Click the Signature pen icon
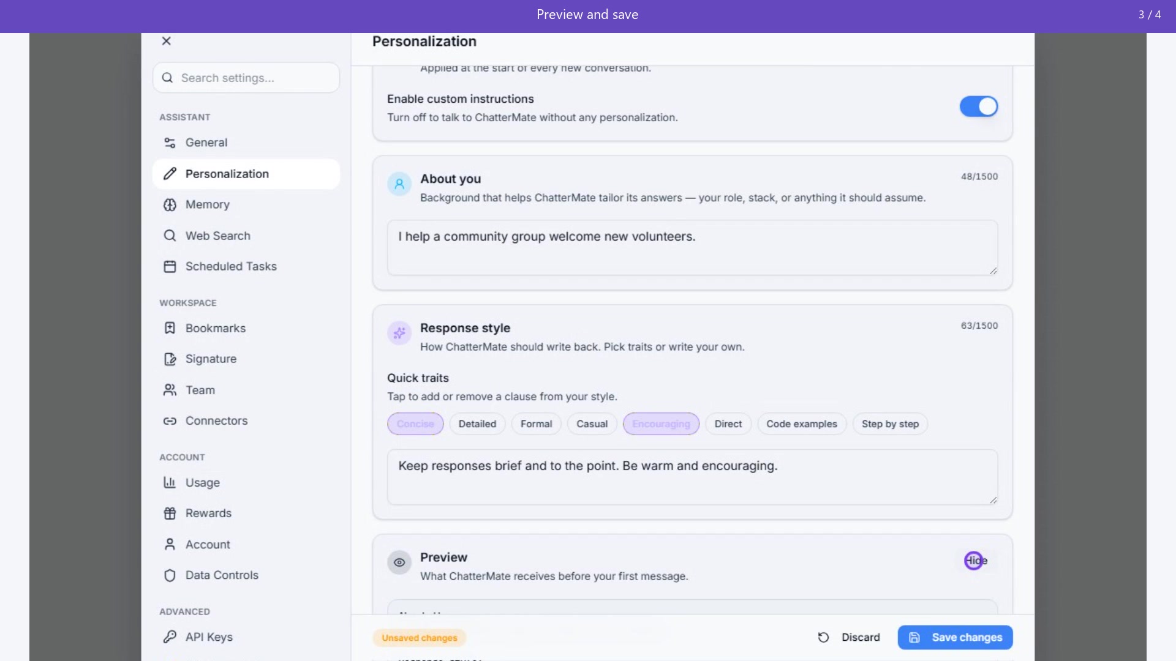 (x=170, y=359)
